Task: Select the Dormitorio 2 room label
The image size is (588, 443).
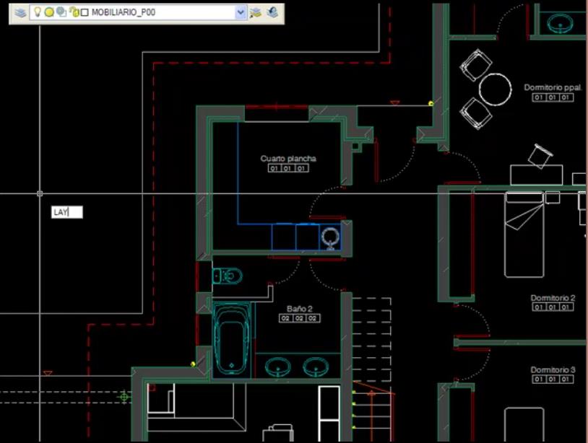Action: 553,298
